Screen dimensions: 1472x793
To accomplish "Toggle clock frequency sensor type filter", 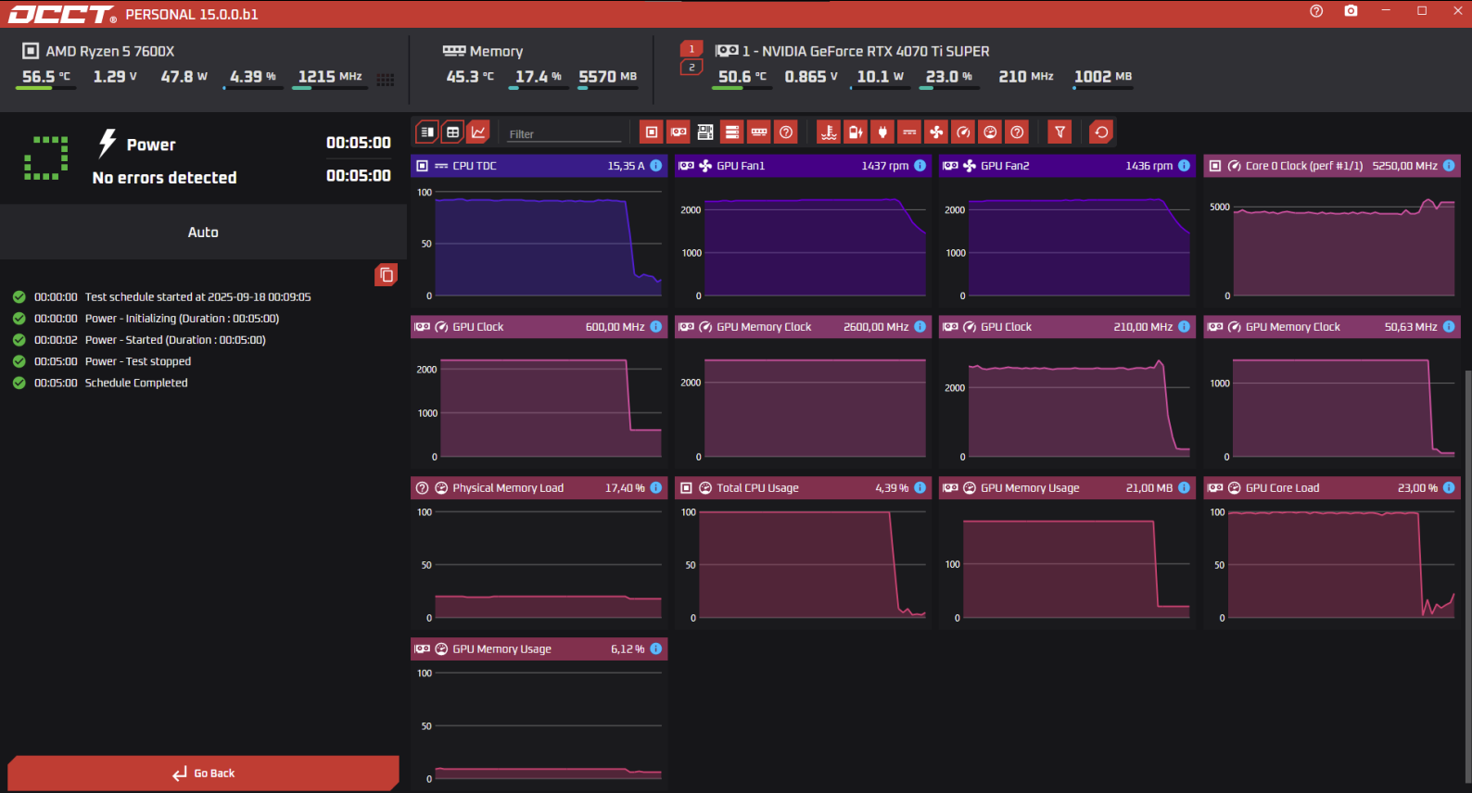I will coord(963,132).
